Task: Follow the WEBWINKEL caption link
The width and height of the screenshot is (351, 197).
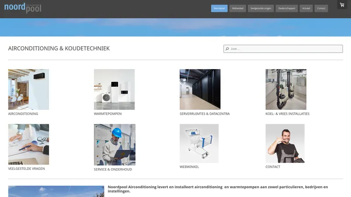Action: point(189,167)
